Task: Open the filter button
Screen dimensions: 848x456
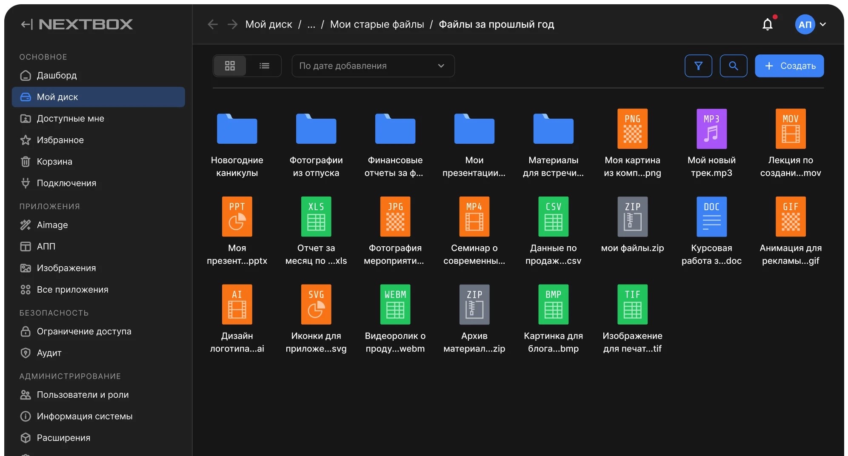Action: tap(698, 66)
